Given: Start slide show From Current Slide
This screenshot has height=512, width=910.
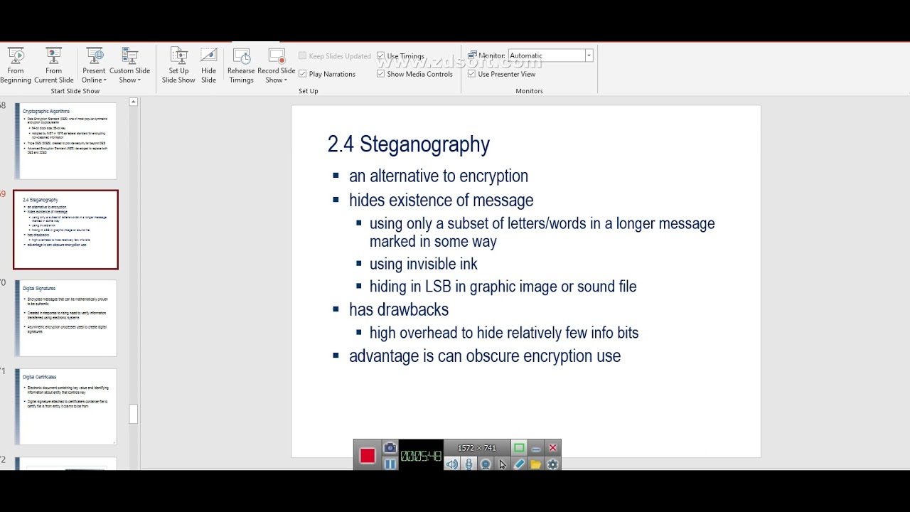Looking at the screenshot, I should 54,65.
